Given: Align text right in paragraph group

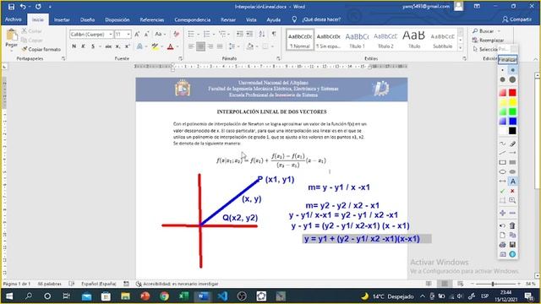Looking at the screenshot, I should pos(210,46).
